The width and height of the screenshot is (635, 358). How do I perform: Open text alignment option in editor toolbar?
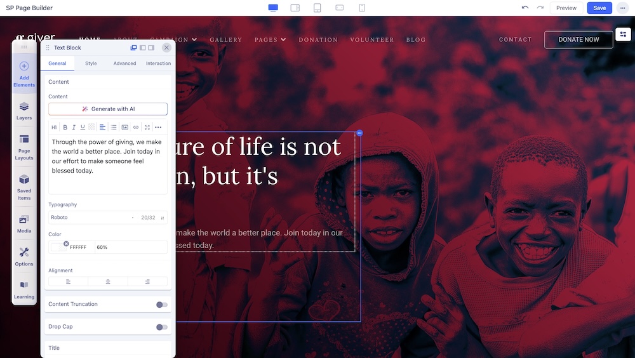click(x=102, y=127)
